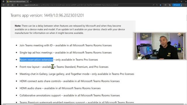Image resolution: width=187 pixels, height=105 pixels.
Task: Open the browser settings and more menu
Action: (x=185, y=5)
